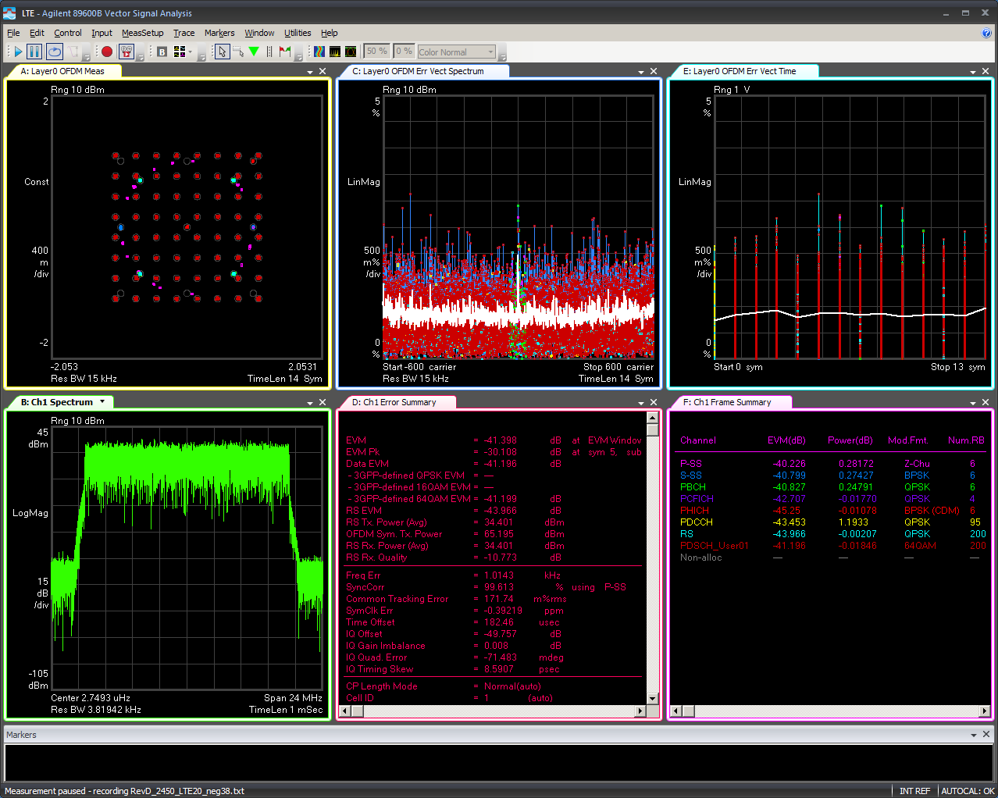Click the green triangle marker tool
The image size is (998, 798).
coord(254,52)
